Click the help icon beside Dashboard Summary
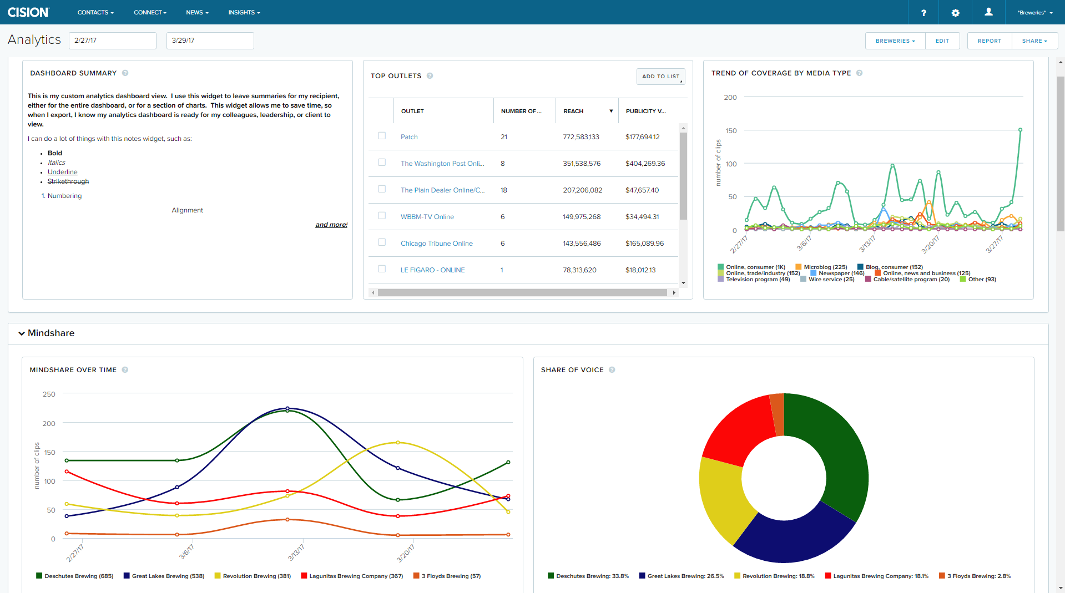Image resolution: width=1065 pixels, height=593 pixels. (125, 73)
